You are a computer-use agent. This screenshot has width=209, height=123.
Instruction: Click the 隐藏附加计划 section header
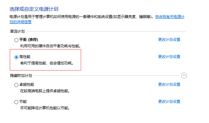click(21, 75)
